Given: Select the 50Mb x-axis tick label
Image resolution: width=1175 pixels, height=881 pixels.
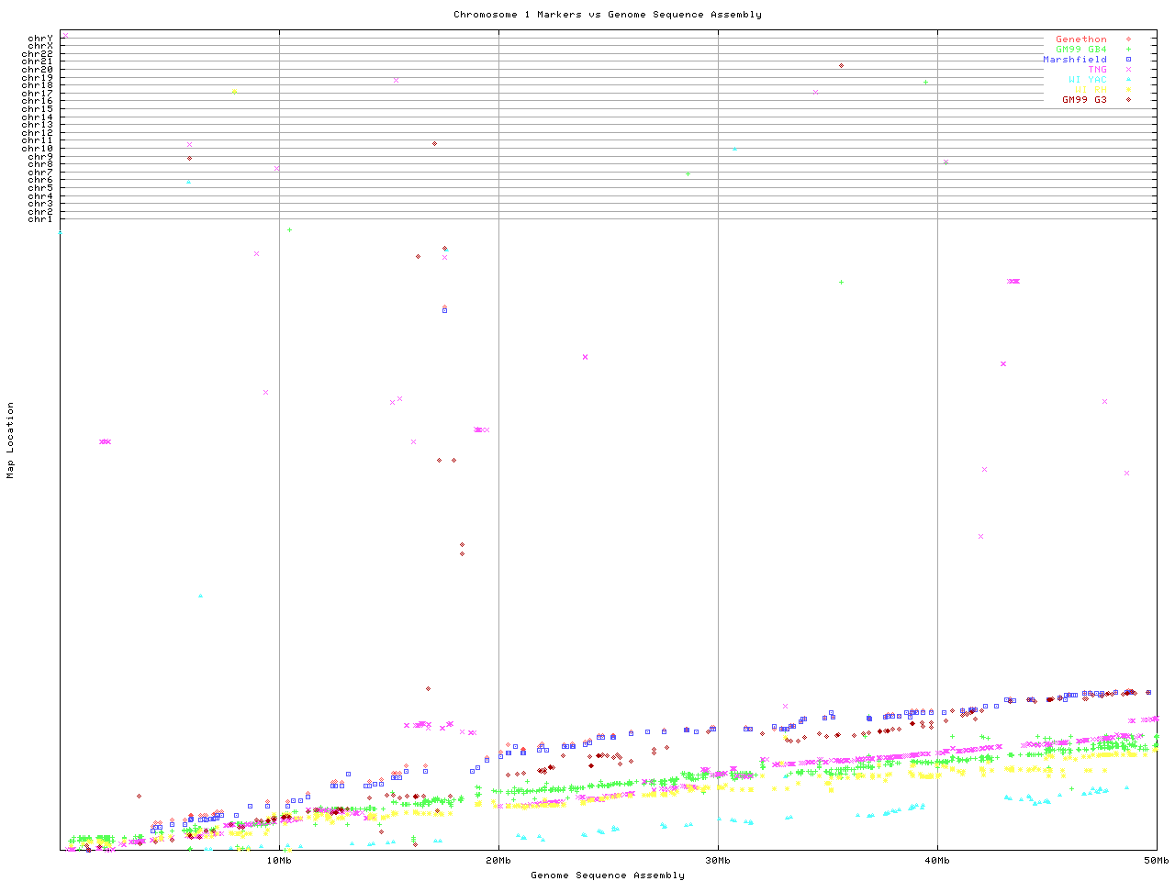Looking at the screenshot, I should coord(1156,861).
